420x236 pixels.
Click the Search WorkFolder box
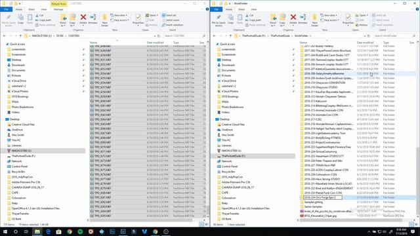[x=395, y=35]
